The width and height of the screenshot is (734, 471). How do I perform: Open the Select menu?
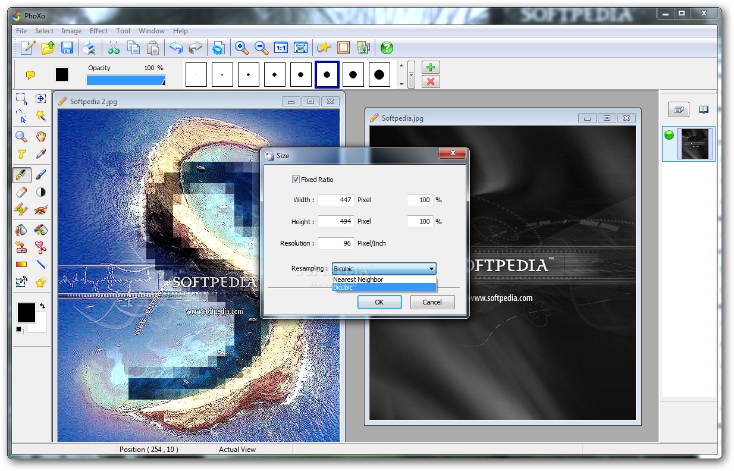[44, 31]
